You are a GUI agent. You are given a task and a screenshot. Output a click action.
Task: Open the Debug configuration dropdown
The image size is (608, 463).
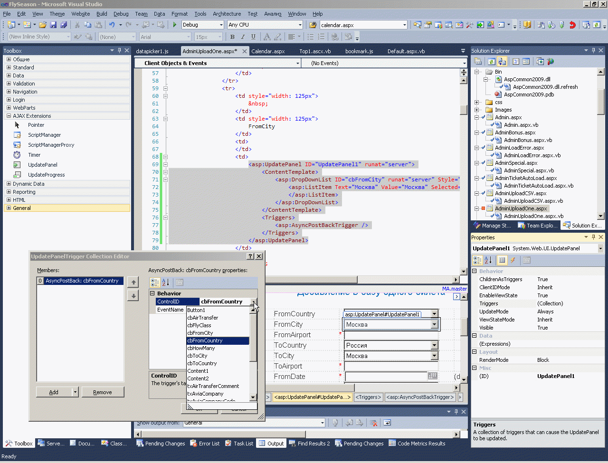click(221, 25)
